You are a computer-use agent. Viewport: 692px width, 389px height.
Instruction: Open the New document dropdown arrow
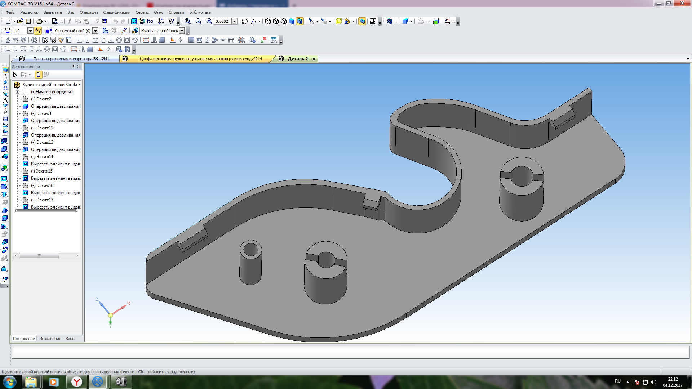[14, 21]
